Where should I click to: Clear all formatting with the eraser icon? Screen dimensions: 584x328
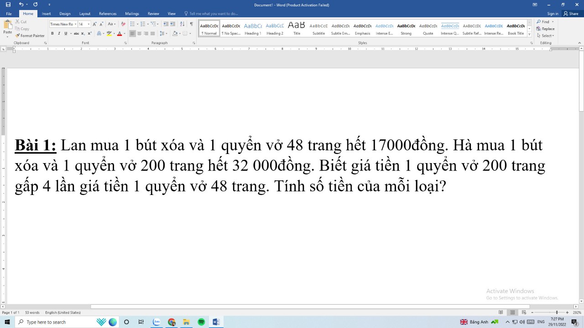click(x=123, y=24)
